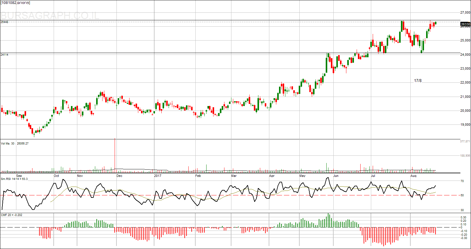Click the 0.30 CMF axis label
Screen dimensions: 471x249
pos(463,217)
